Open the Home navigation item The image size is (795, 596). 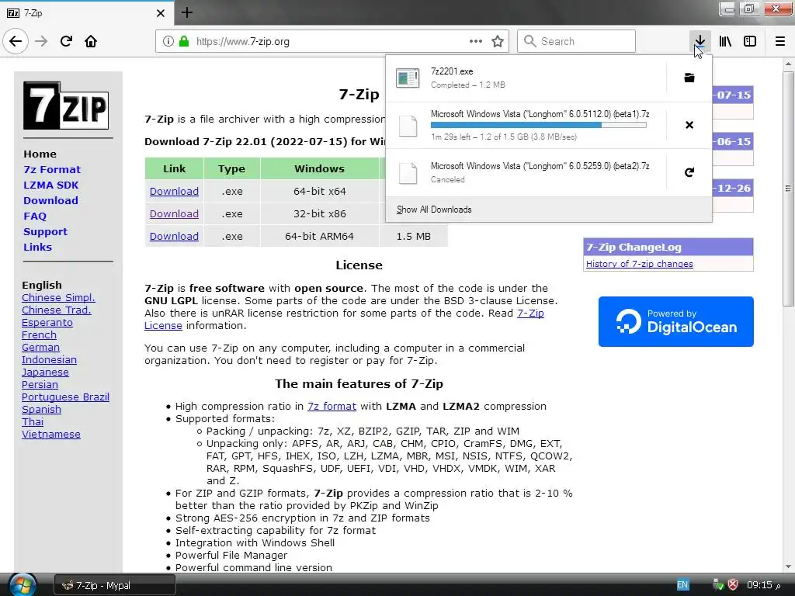[x=40, y=154]
